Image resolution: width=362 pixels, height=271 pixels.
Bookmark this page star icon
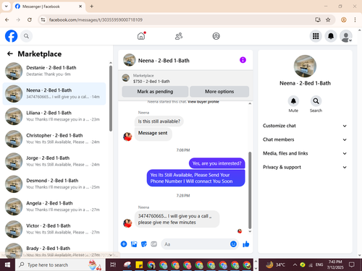pyautogui.click(x=328, y=20)
